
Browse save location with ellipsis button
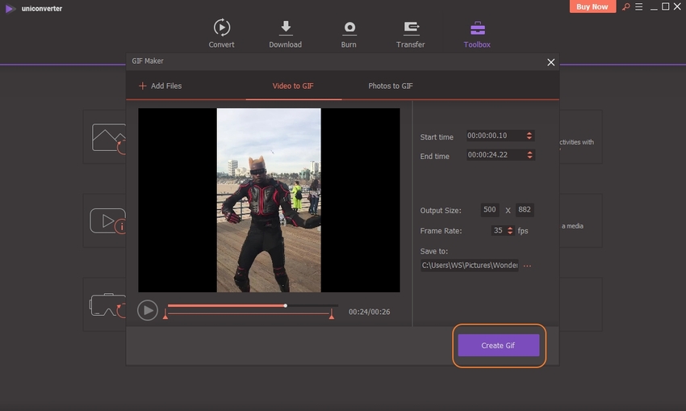pos(528,265)
